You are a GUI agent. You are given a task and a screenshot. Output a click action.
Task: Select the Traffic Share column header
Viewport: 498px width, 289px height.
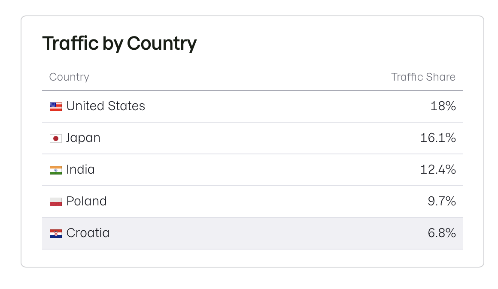point(423,77)
